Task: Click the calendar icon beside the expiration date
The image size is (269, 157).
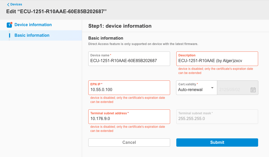Action: pos(253,89)
